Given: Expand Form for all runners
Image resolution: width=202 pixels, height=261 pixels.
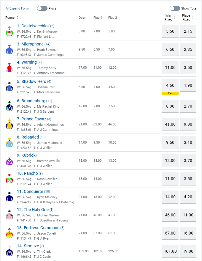Looking at the screenshot, I should pyautogui.click(x=17, y=8).
